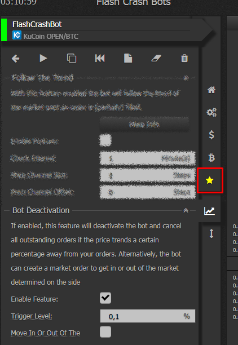Open the home tab icon
This screenshot has width=238, height=345.
[x=211, y=90]
